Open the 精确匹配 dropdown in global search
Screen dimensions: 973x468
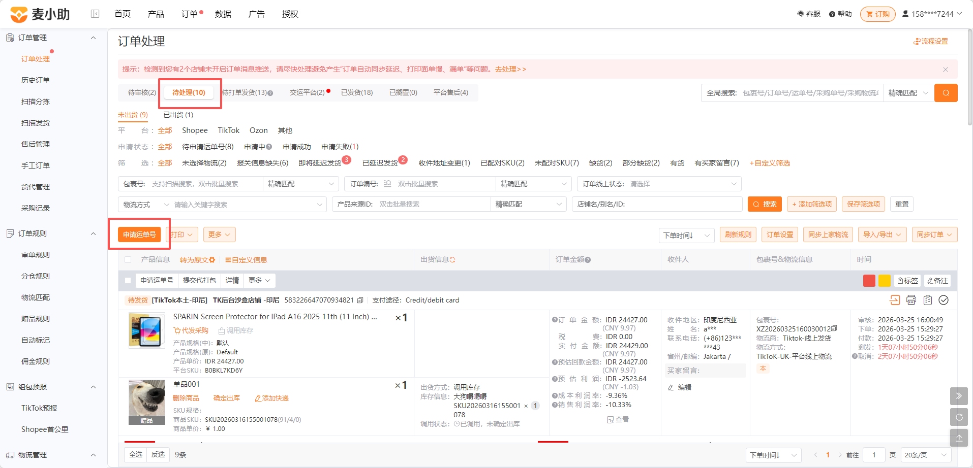tap(908, 93)
